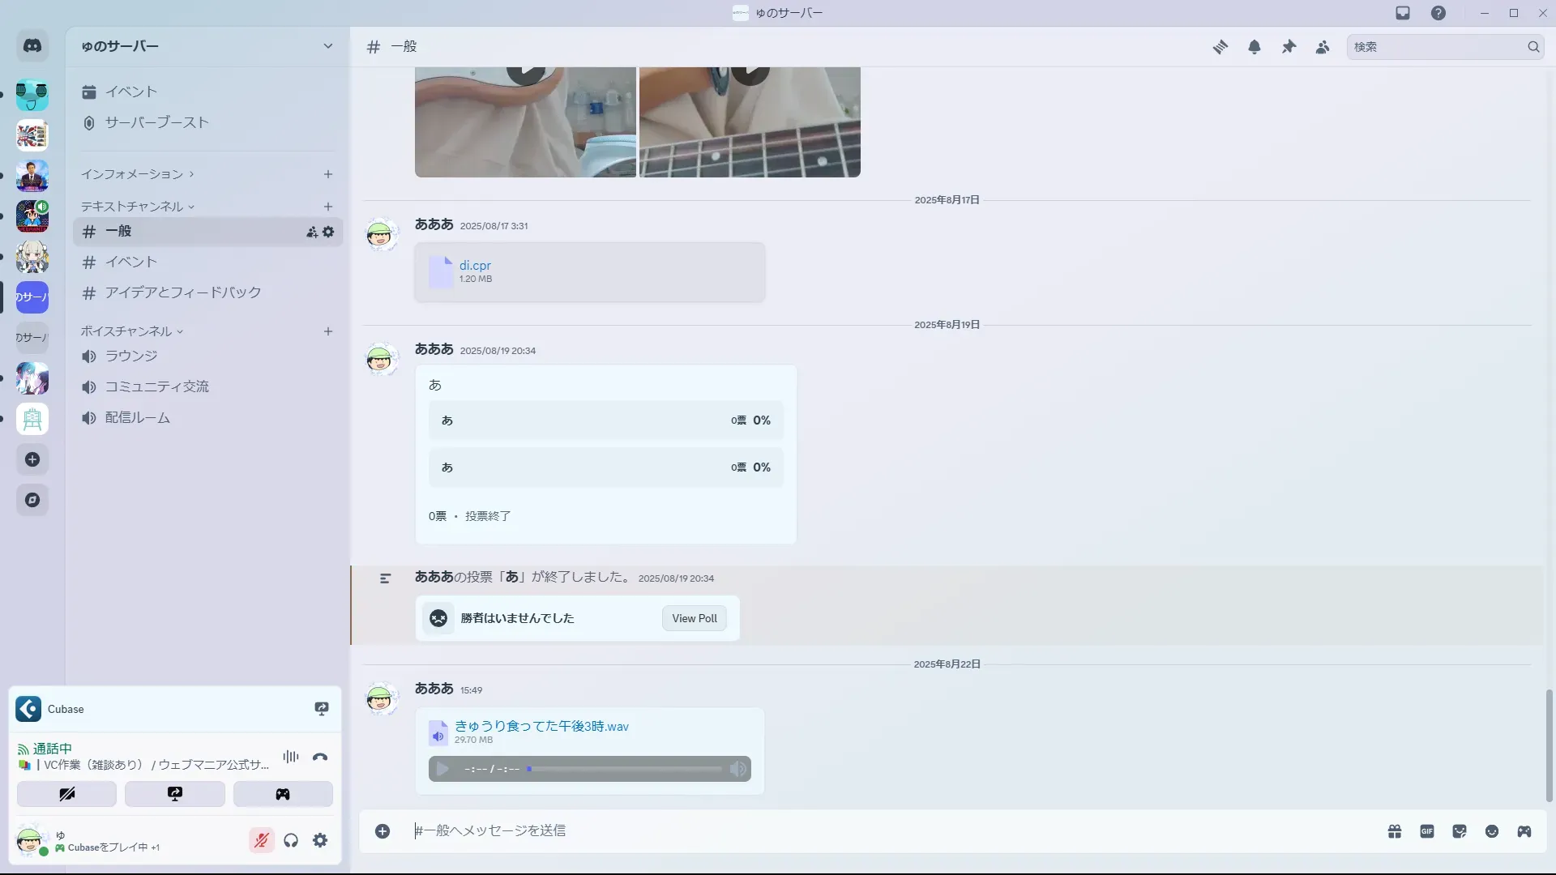
Task: Open pinned messages
Action: coord(1289,47)
